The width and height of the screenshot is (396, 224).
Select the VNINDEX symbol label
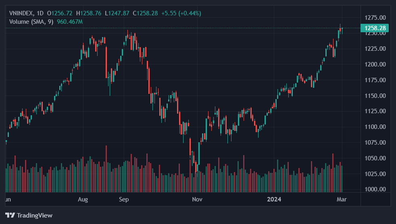pos(21,13)
